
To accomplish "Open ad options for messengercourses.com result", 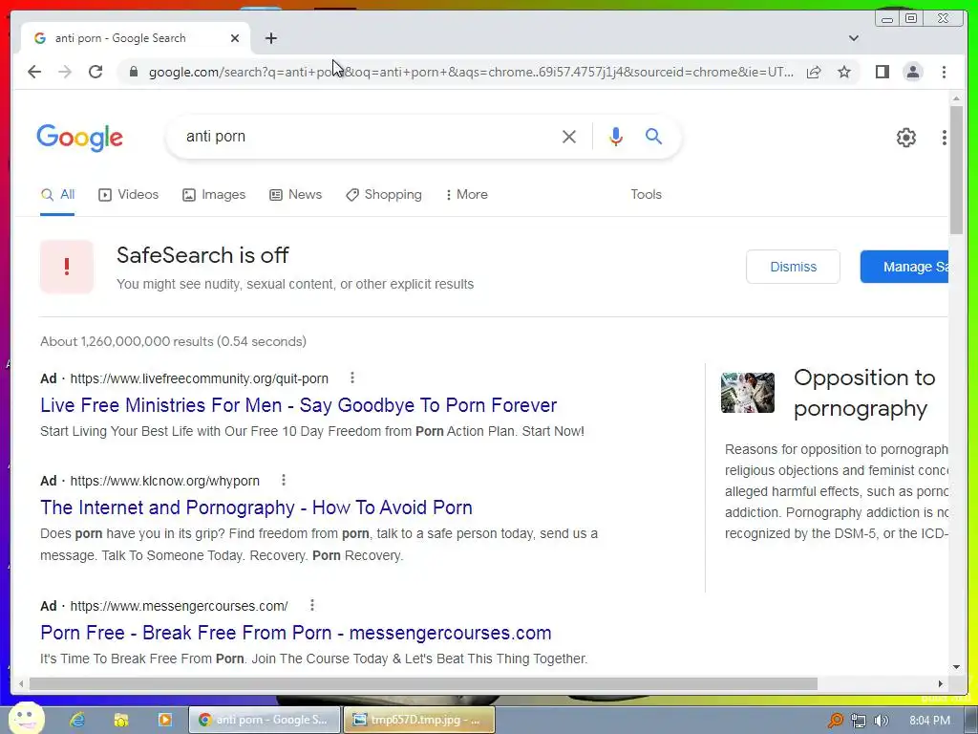I will (x=312, y=605).
